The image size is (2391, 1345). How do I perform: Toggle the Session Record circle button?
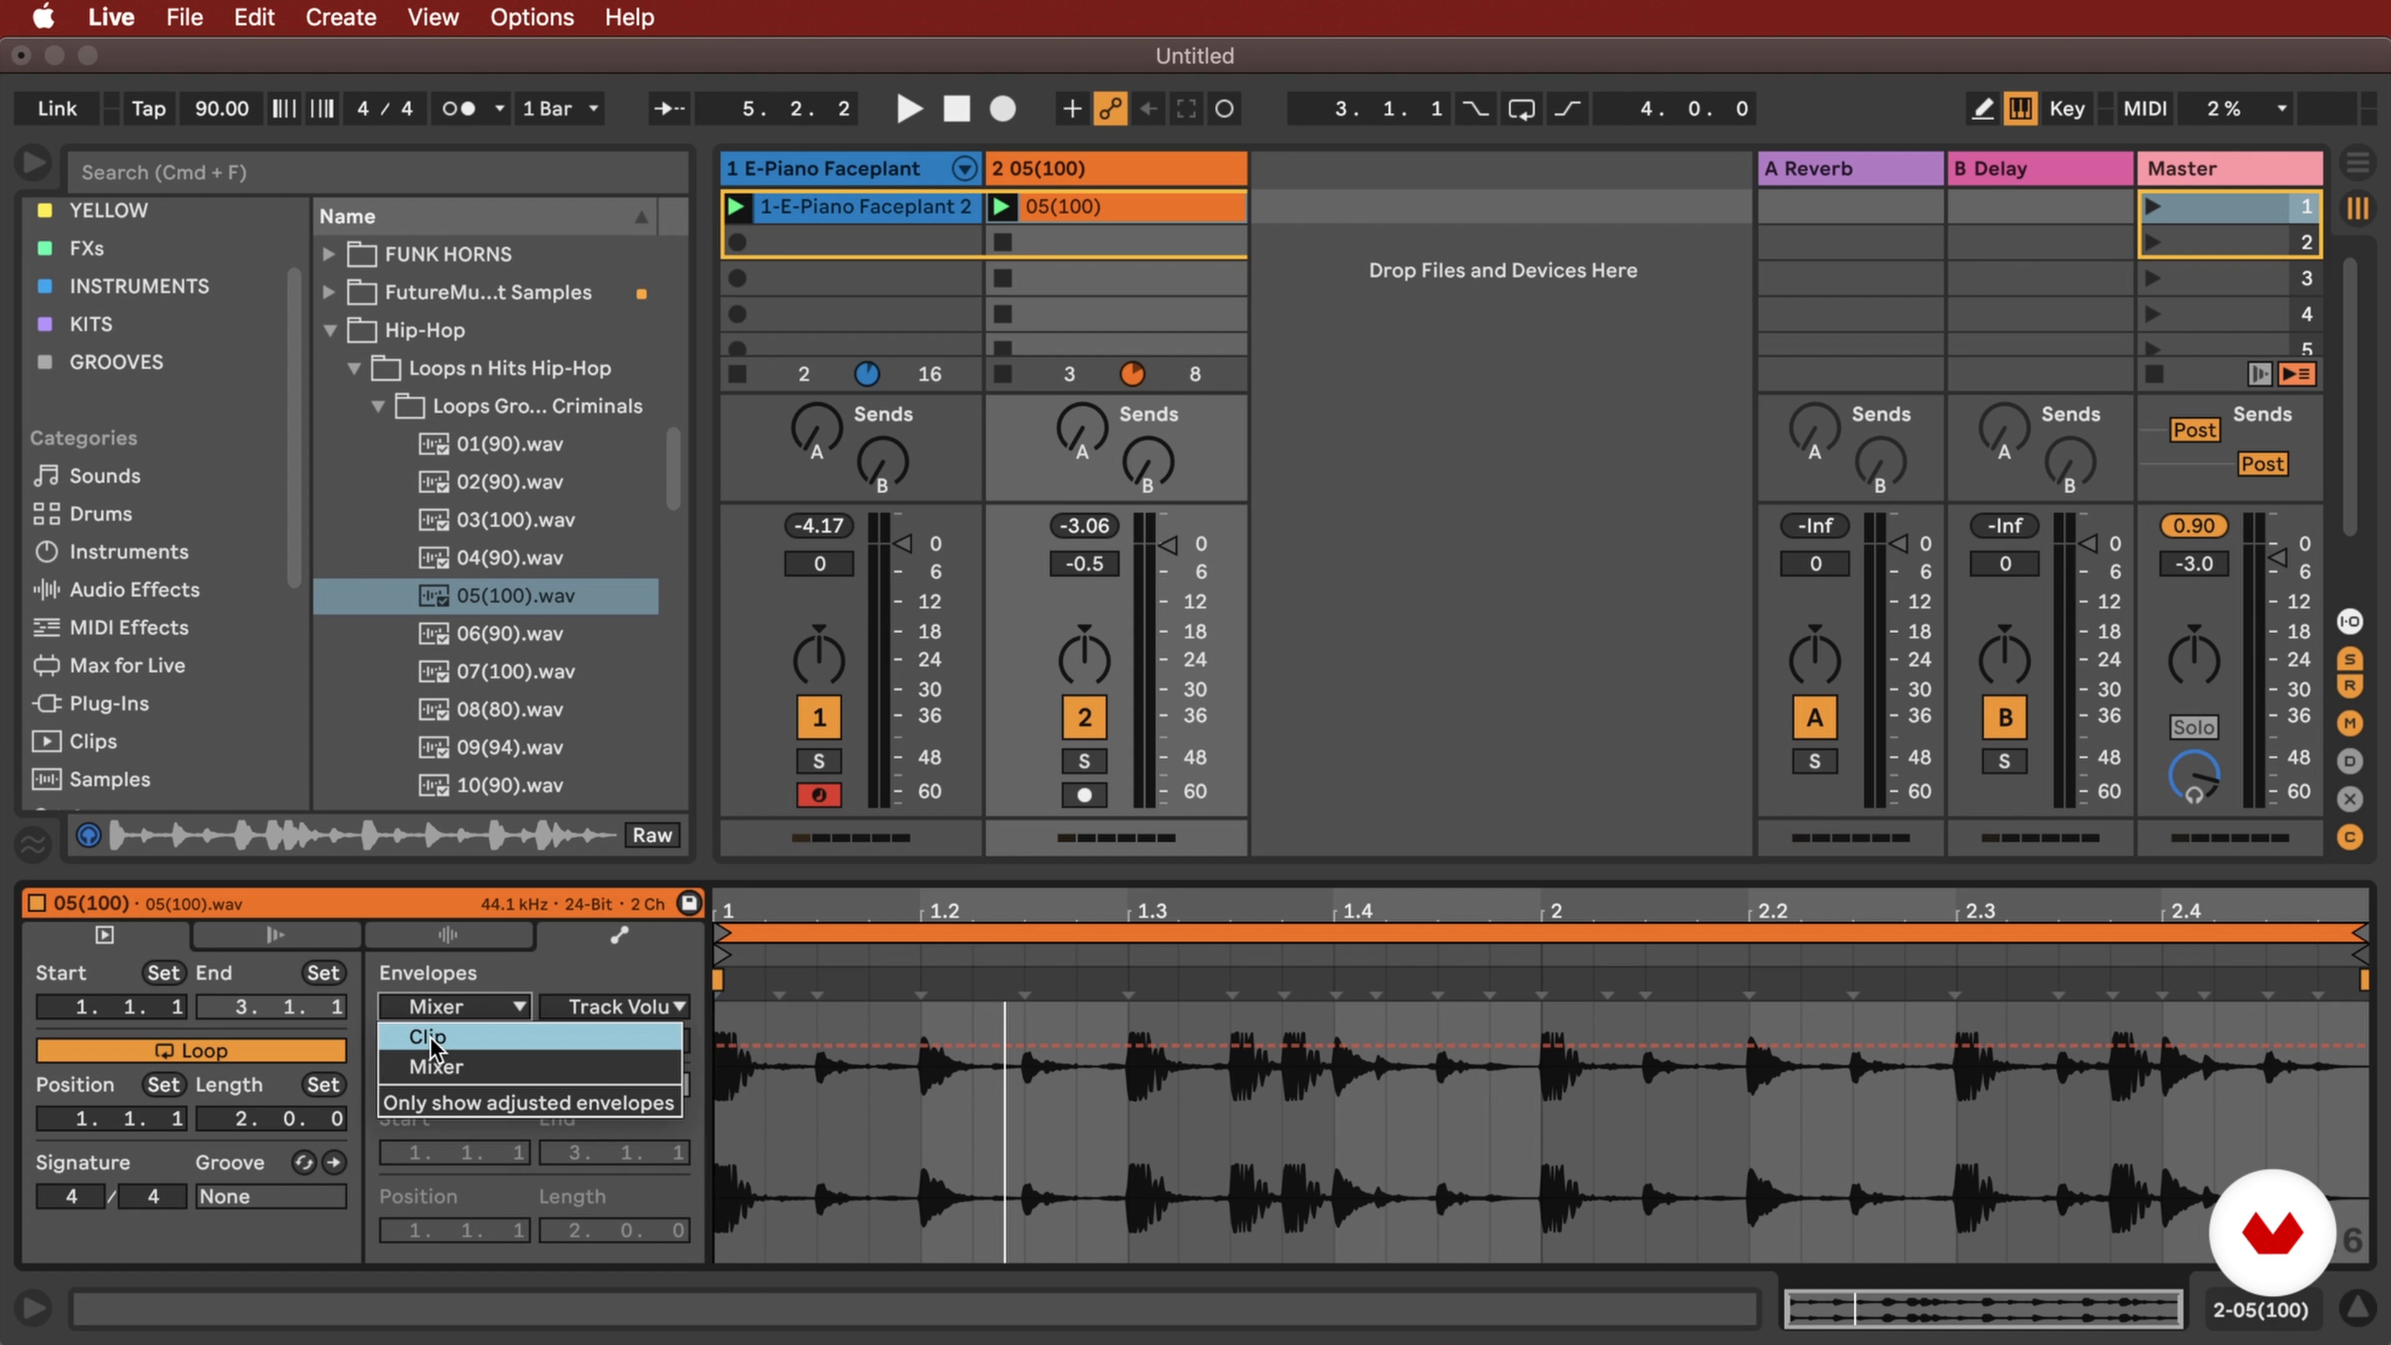click(1224, 108)
